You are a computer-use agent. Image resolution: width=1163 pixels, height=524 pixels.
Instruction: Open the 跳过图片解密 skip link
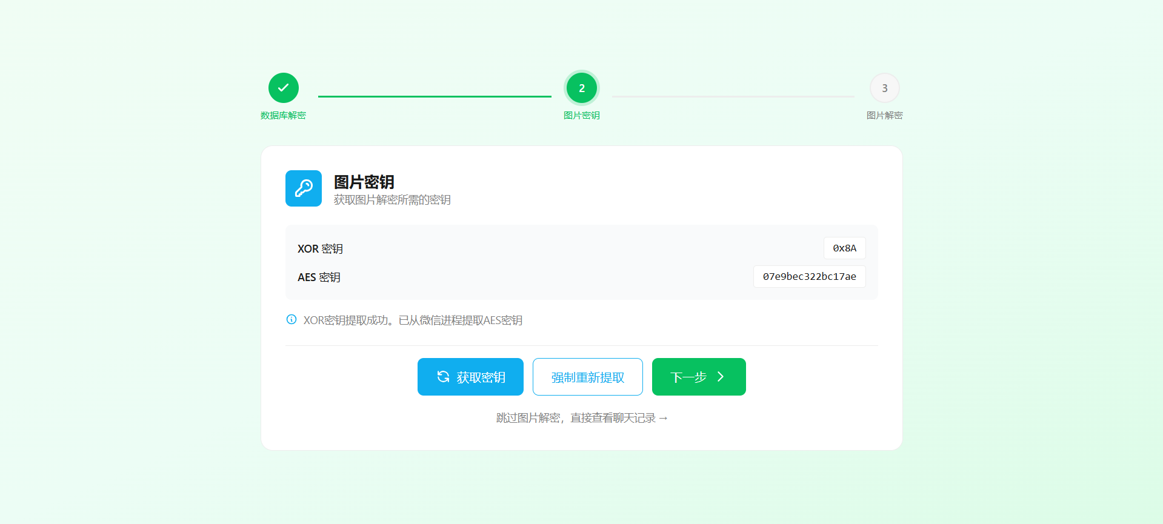click(581, 418)
